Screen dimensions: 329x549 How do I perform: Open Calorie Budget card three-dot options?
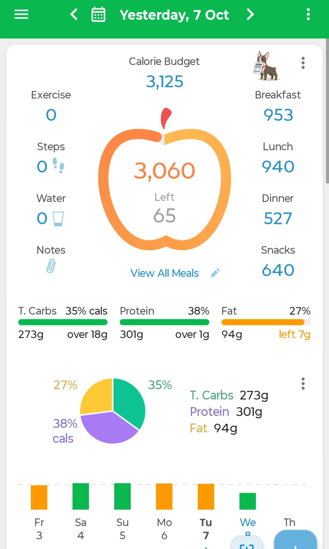[x=303, y=63]
